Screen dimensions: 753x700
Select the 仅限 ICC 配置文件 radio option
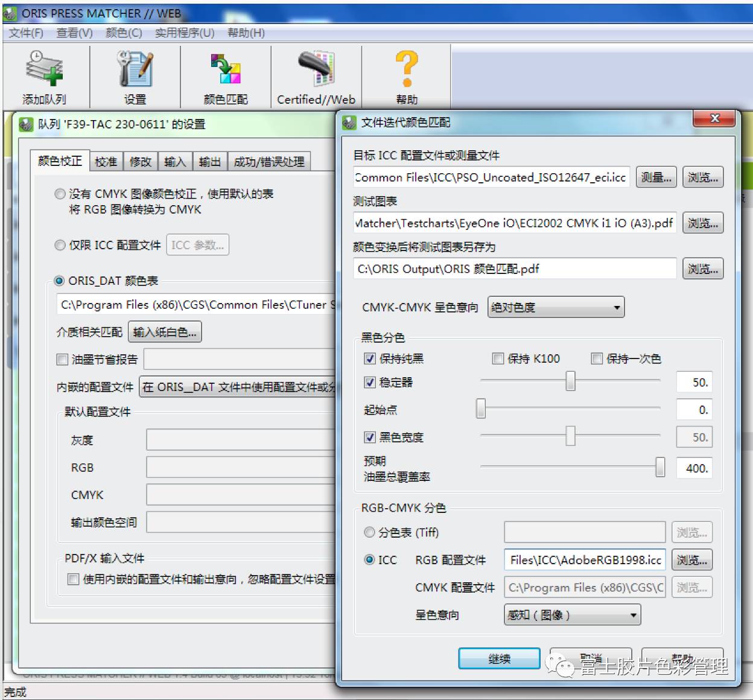[60, 245]
